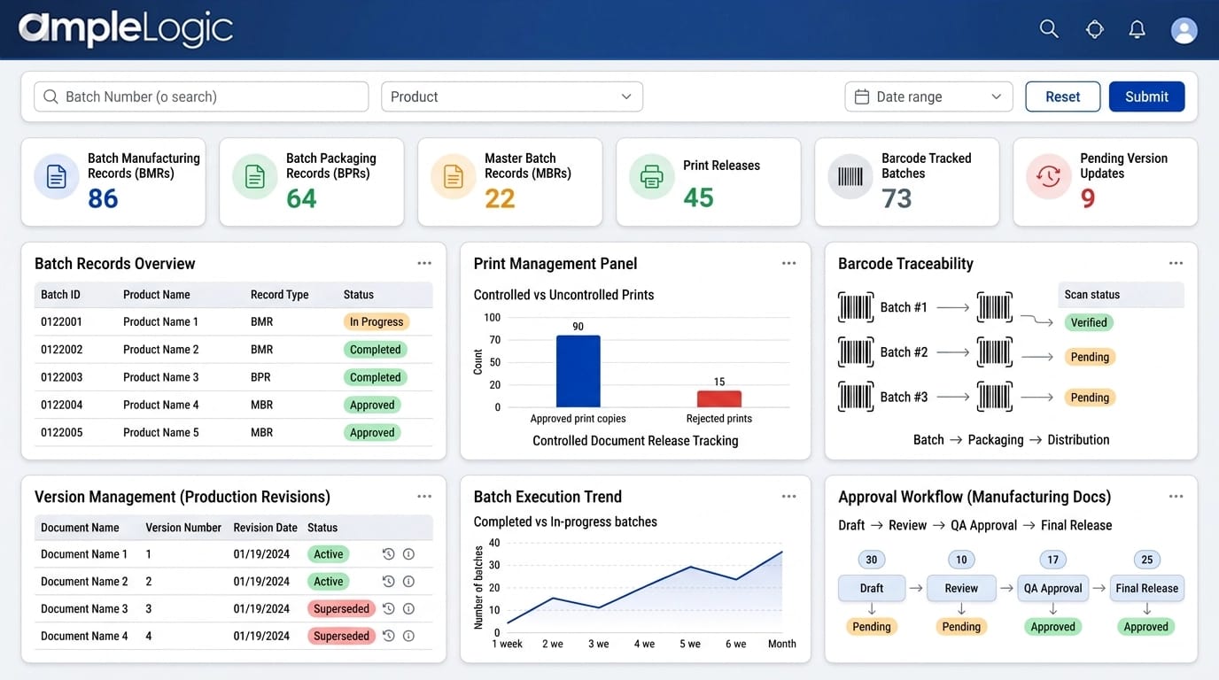Click the Superseded status of Document Name 3
The height and width of the screenshot is (680, 1219).
pyautogui.click(x=341, y=609)
